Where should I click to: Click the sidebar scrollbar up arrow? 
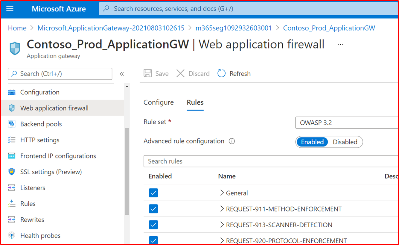[x=127, y=86]
